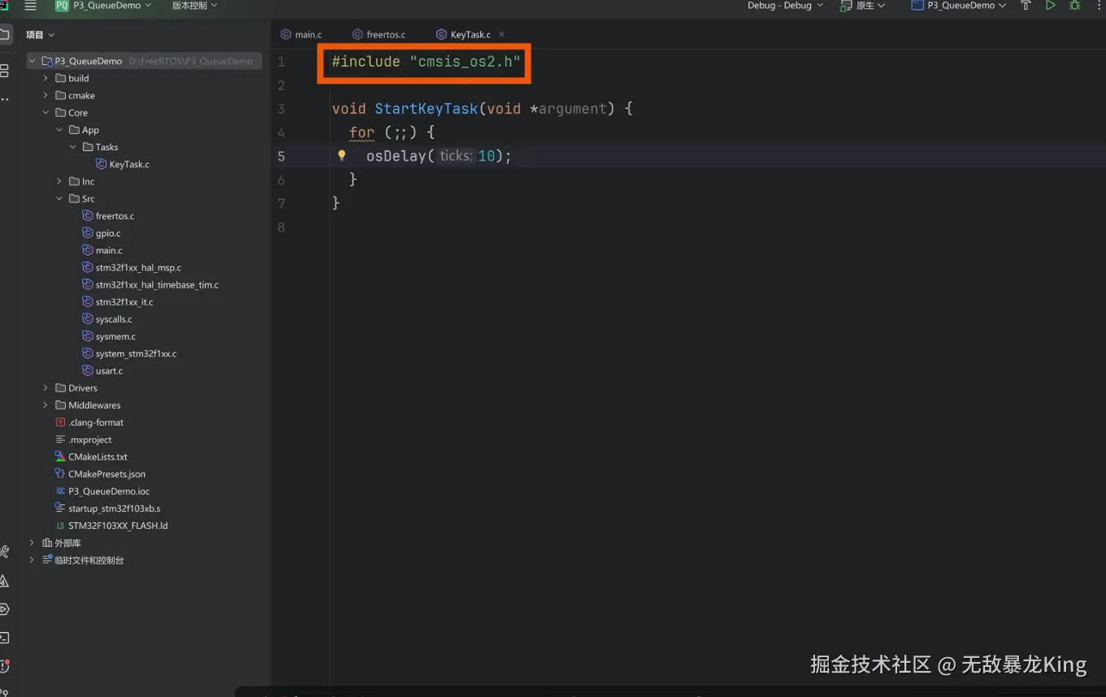Select gpio.c in project tree
The width and height of the screenshot is (1106, 697).
pyautogui.click(x=108, y=233)
